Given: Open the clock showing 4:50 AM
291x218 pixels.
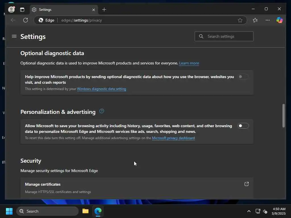Looking at the screenshot, I should [278, 211].
